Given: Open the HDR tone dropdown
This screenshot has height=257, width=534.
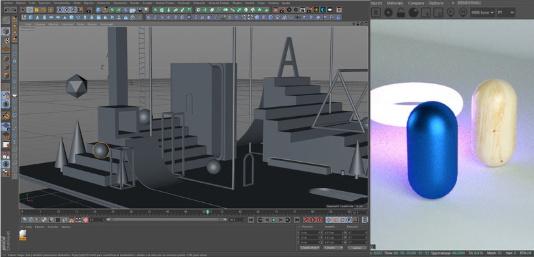Looking at the screenshot, I should 483,12.
